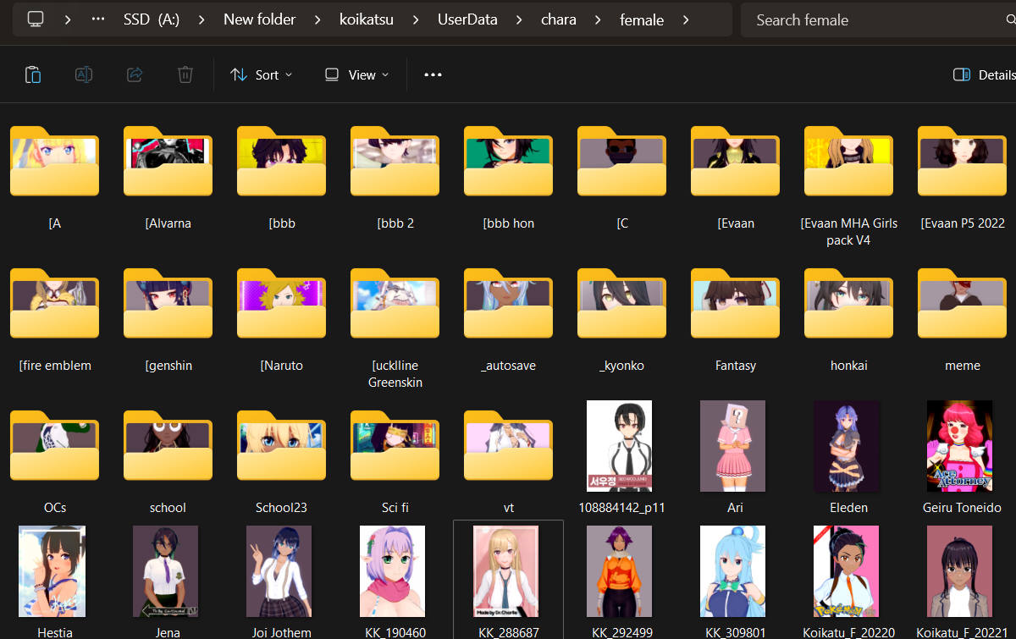This screenshot has width=1016, height=639.
Task: Select the [Evaan folder
Action: tap(736, 179)
